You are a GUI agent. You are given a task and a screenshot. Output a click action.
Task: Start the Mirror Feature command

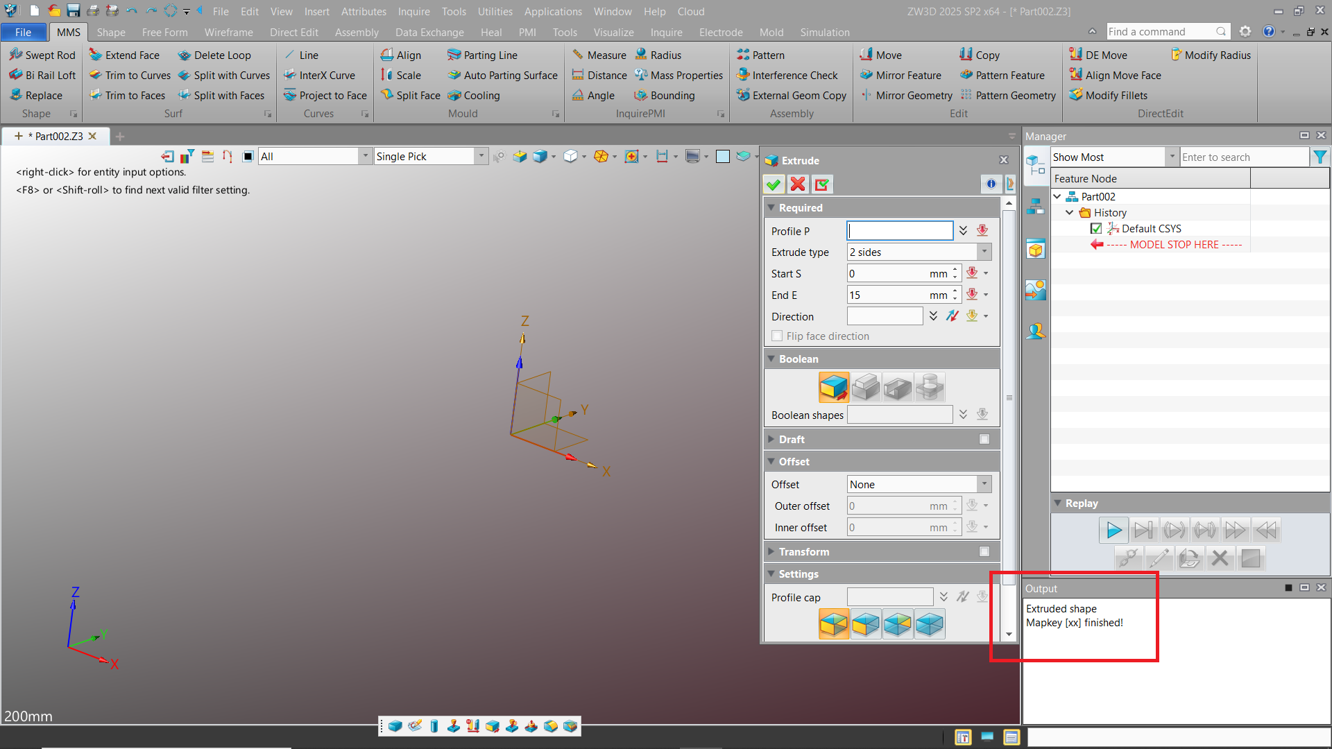[900, 75]
